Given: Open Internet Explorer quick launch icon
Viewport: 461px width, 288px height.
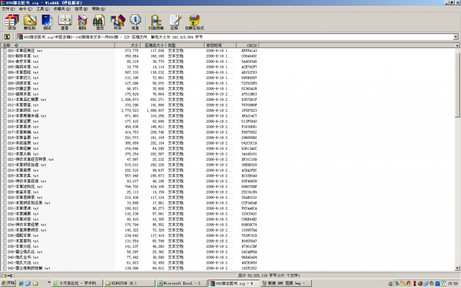Looking at the screenshot, I should (x=21, y=283).
